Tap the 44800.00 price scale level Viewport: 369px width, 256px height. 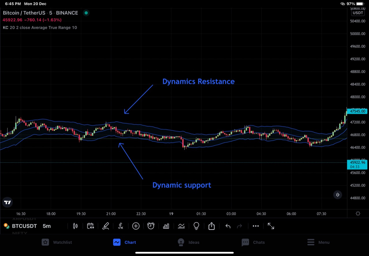(x=357, y=198)
